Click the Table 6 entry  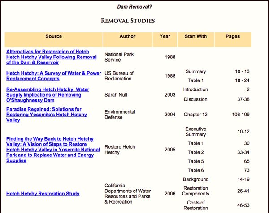[196, 170]
